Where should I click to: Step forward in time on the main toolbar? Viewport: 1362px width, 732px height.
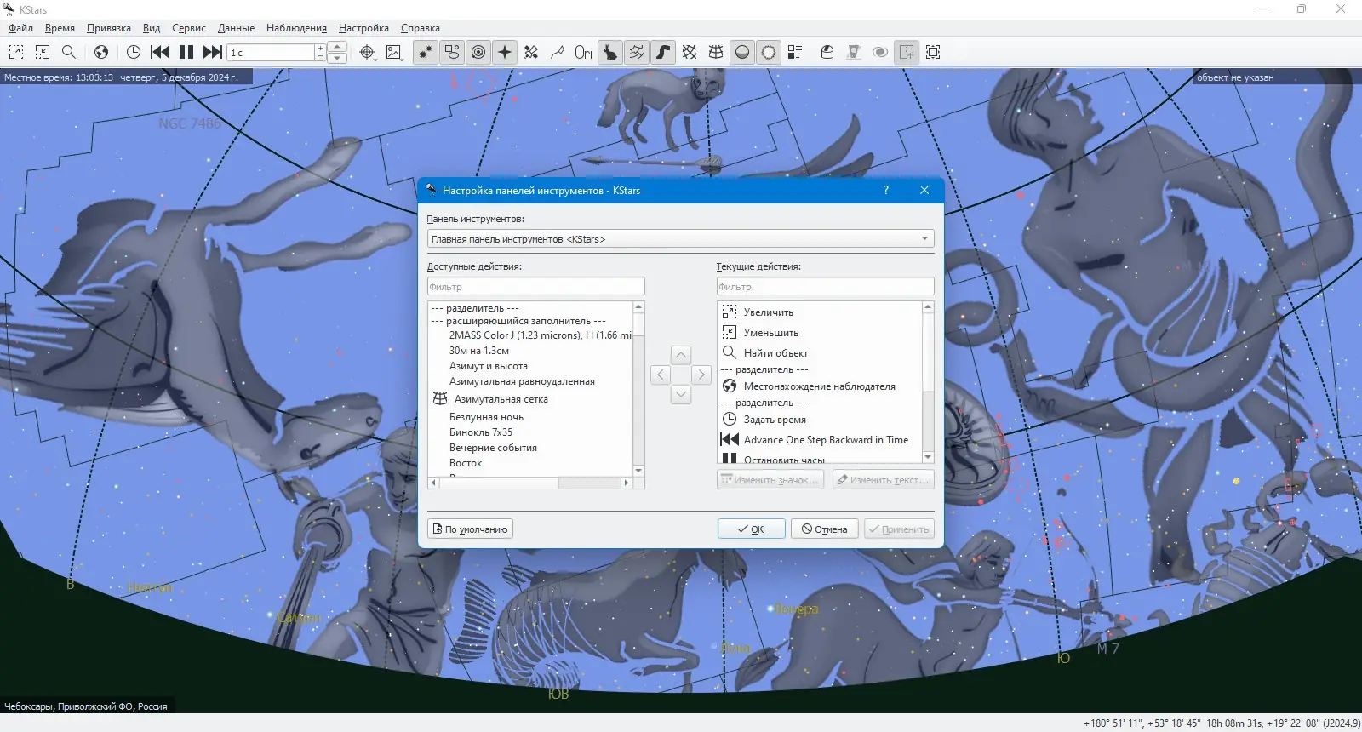[213, 52]
